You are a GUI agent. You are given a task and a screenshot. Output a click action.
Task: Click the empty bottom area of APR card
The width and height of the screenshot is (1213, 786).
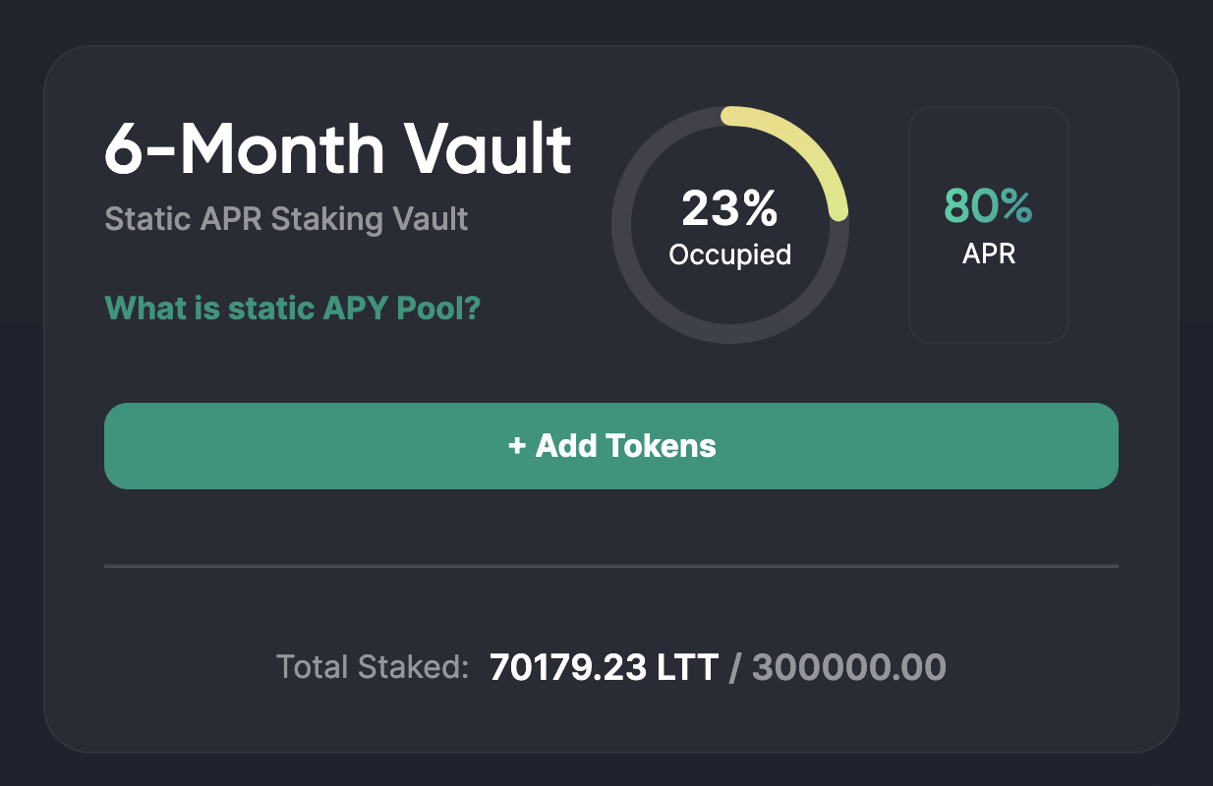coord(988,309)
